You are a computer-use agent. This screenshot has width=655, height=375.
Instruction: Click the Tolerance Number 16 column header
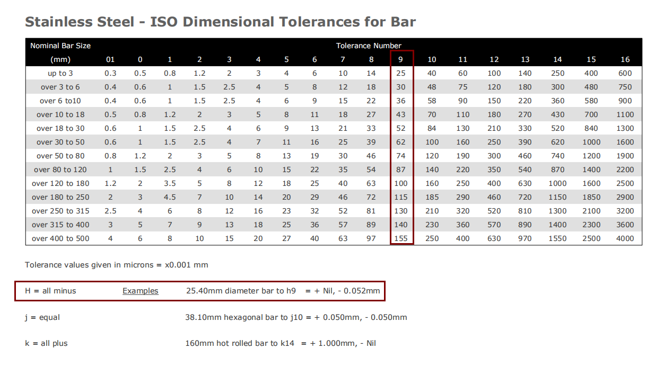coord(624,59)
